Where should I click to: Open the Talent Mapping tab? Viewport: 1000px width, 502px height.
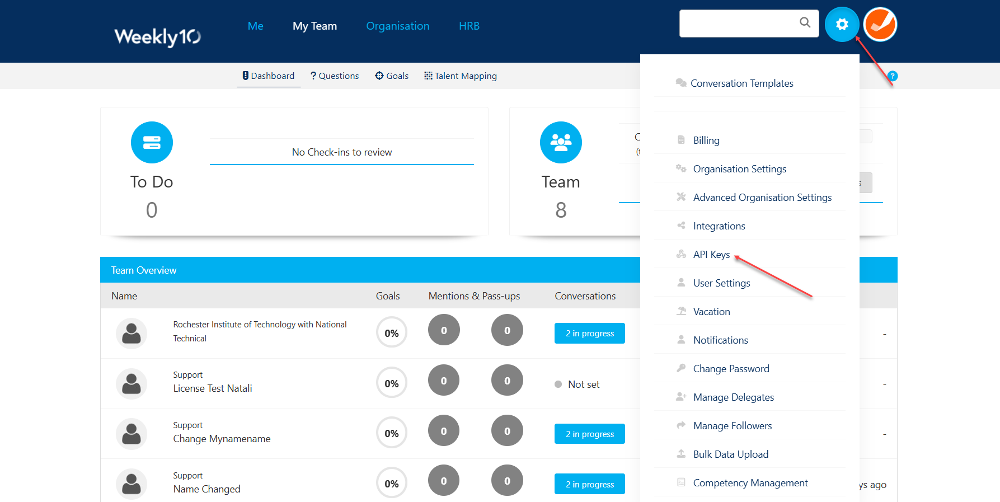(x=460, y=76)
